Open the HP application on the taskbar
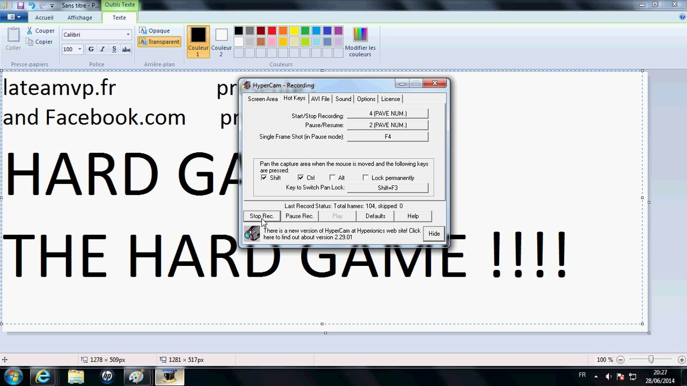This screenshot has height=386, width=687. [107, 377]
